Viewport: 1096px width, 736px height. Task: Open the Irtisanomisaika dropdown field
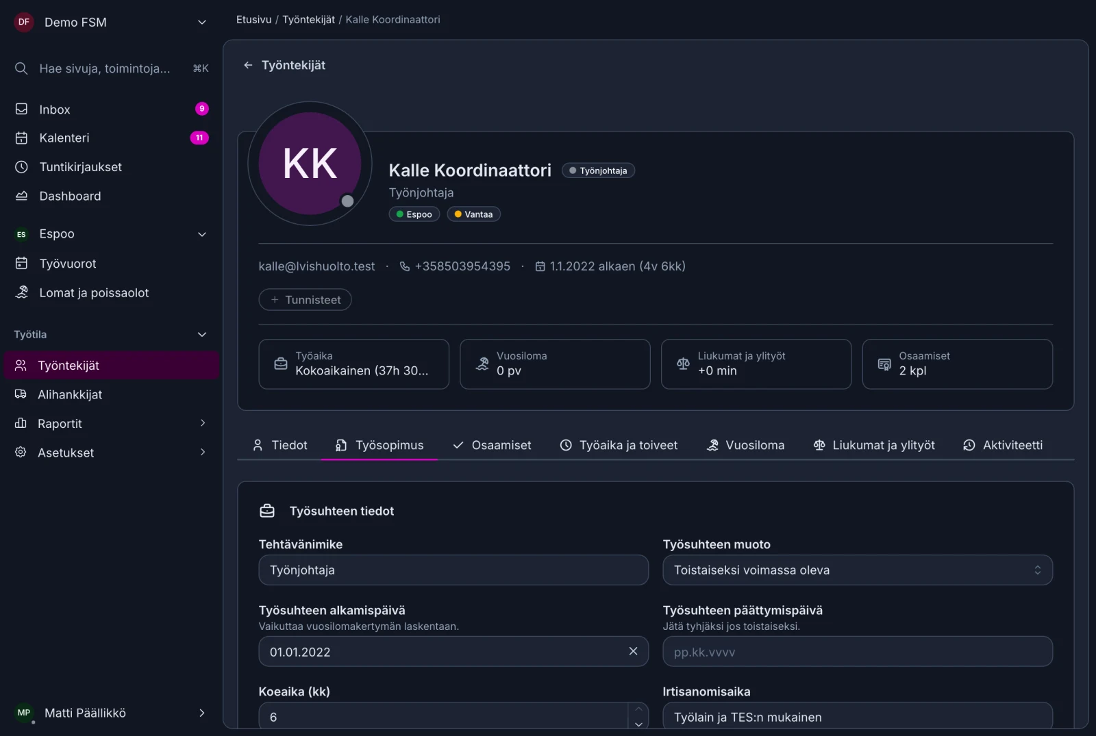coord(858,716)
